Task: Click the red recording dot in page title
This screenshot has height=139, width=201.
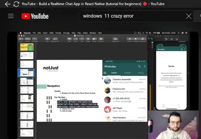Action: pyautogui.click(x=145, y=4)
